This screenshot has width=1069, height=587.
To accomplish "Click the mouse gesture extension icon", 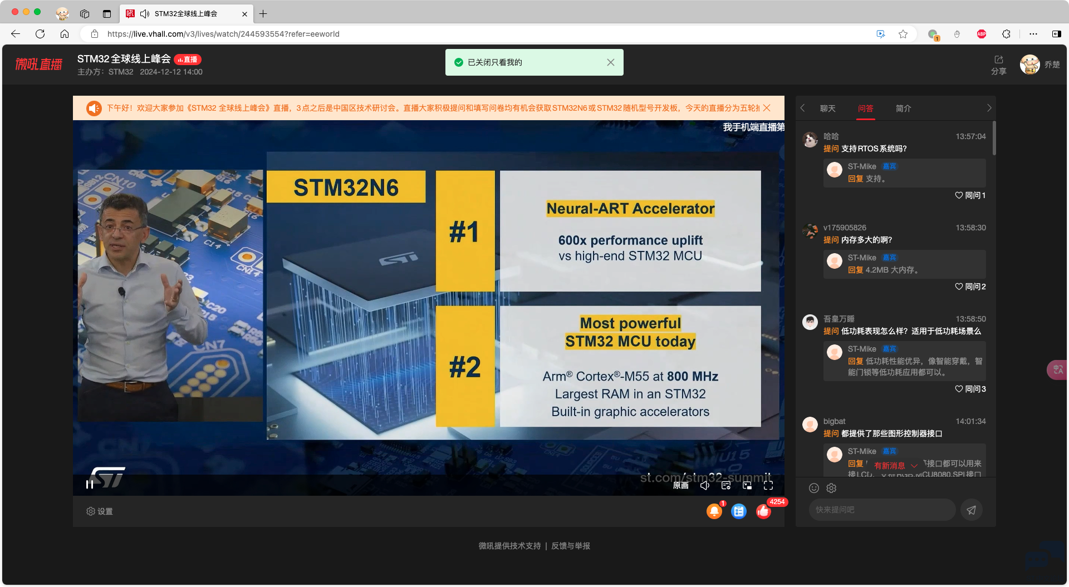I will (957, 34).
